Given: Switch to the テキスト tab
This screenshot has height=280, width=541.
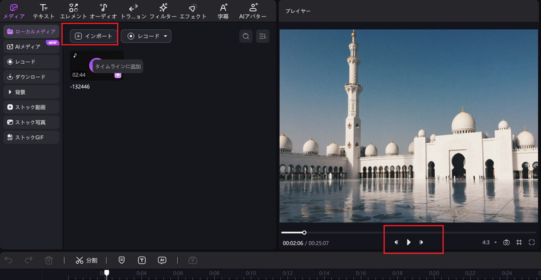Looking at the screenshot, I should click(44, 11).
